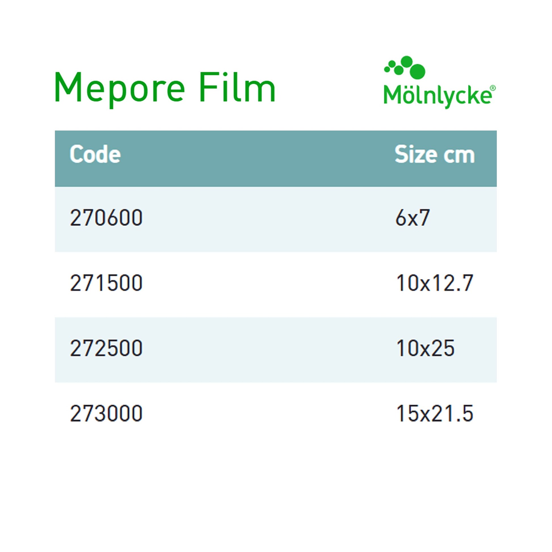Click the 6x7 size value

click(412, 218)
